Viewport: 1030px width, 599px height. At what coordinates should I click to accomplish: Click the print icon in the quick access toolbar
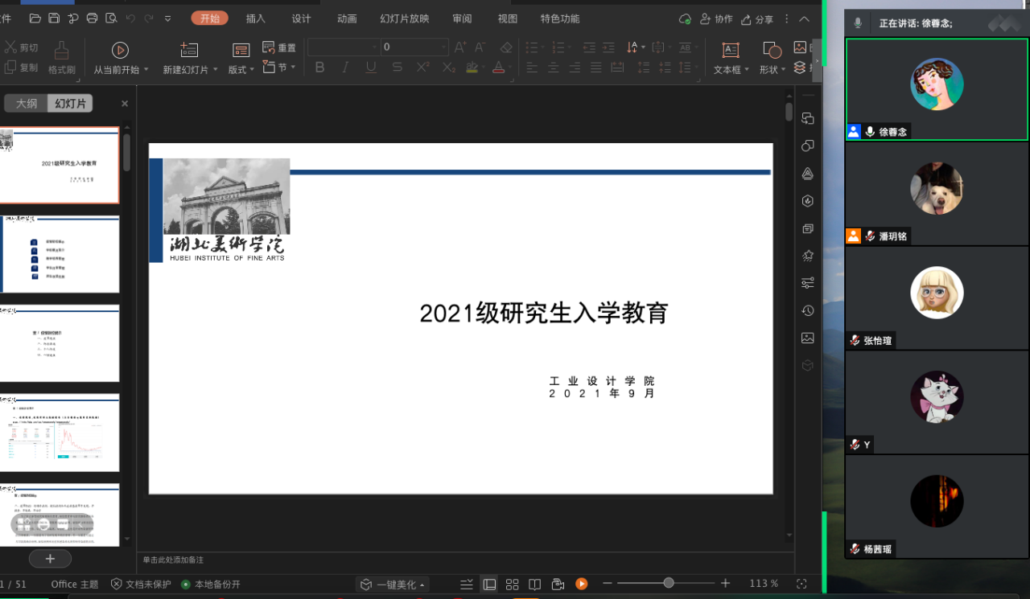click(92, 18)
